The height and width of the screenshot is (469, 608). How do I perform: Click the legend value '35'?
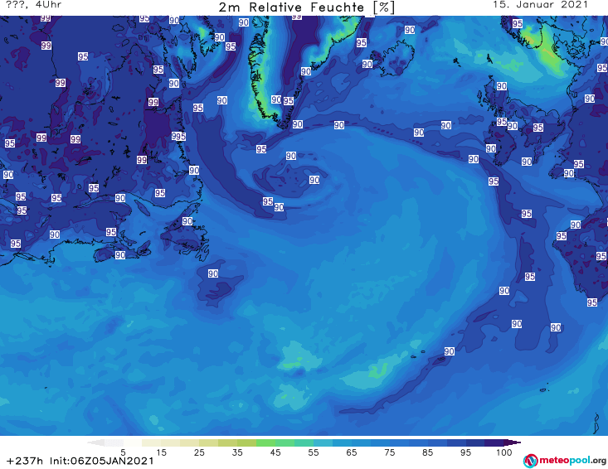click(237, 452)
